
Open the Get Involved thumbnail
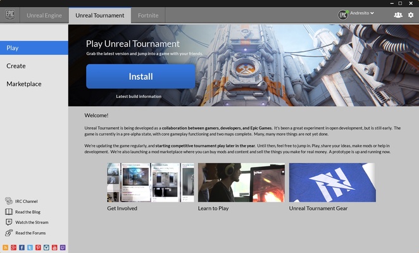(151, 182)
